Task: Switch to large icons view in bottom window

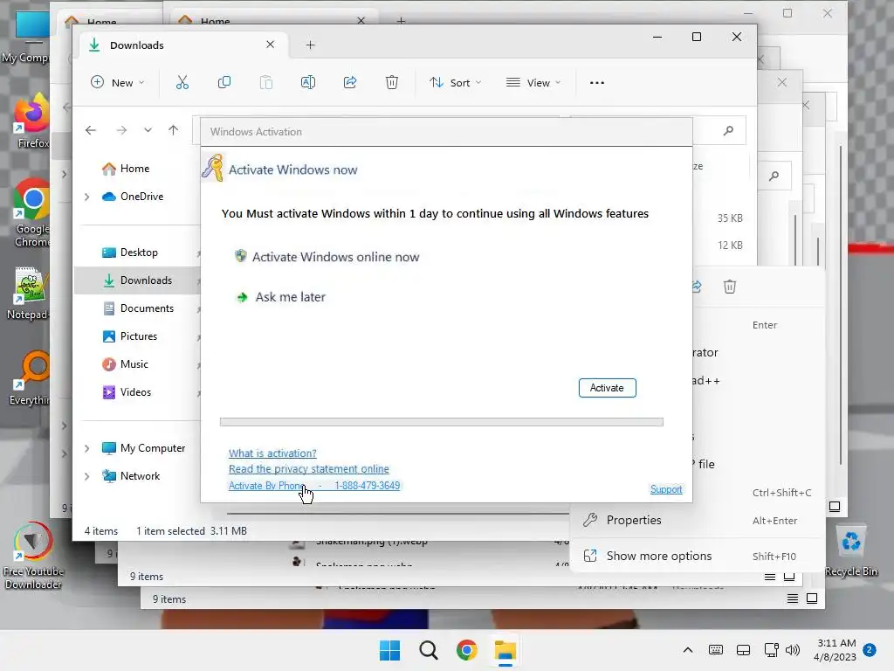Action: pyautogui.click(x=812, y=598)
